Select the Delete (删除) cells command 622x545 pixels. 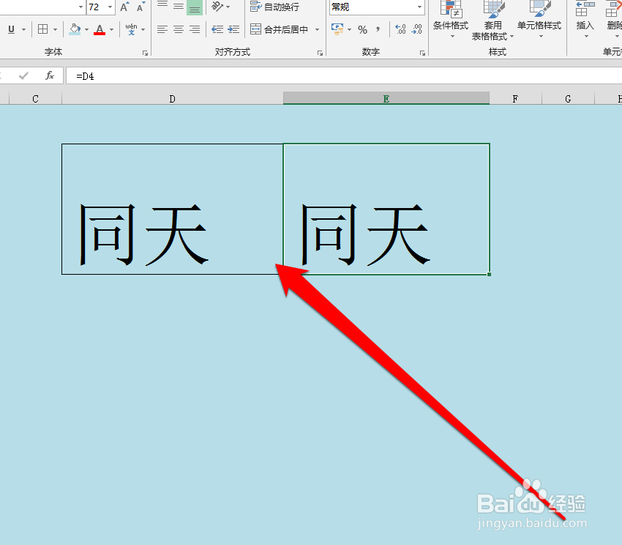(615, 18)
